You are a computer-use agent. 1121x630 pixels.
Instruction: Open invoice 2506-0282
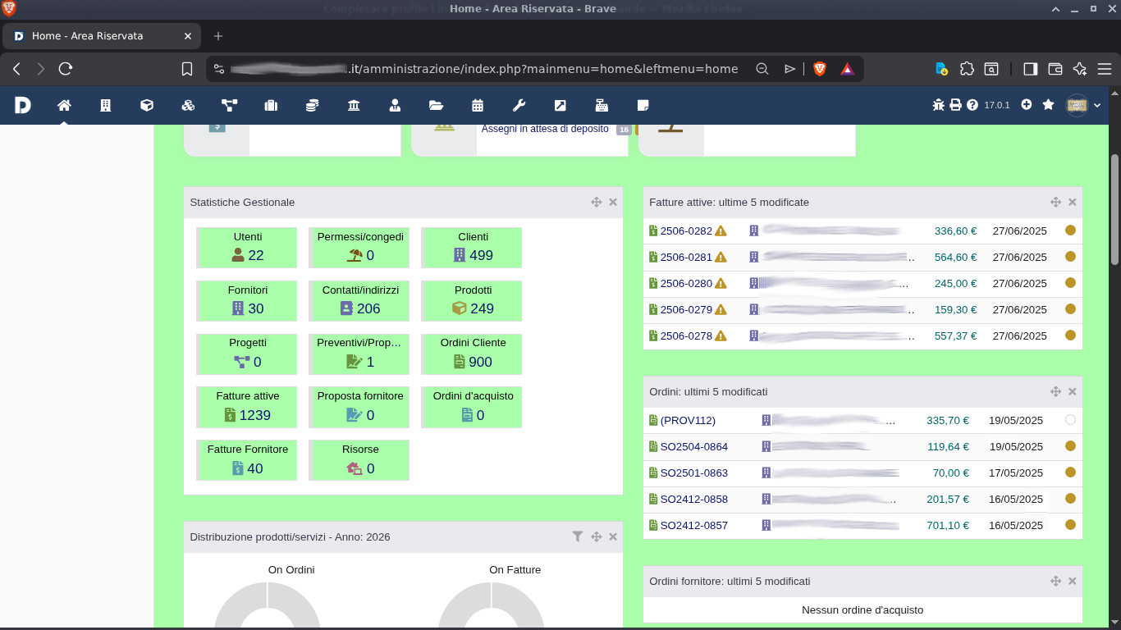686,231
